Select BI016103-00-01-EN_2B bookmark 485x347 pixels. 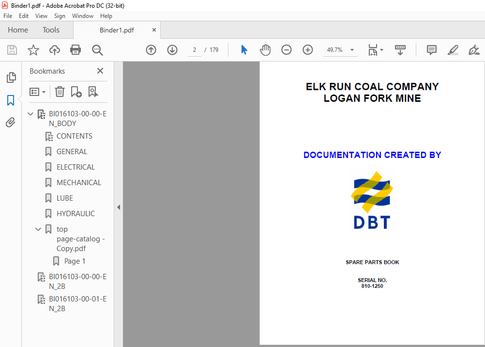coord(77,304)
